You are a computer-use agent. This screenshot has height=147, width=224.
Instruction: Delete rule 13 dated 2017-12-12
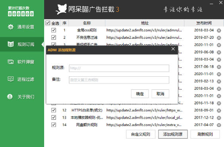tap(219, 118)
